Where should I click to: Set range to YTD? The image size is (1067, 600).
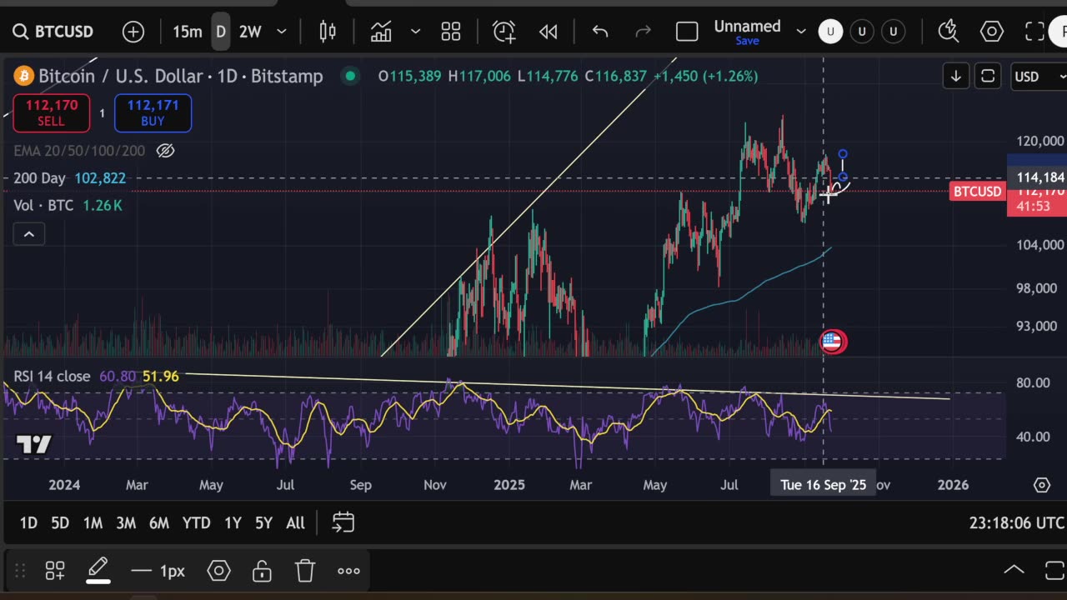[x=197, y=522]
